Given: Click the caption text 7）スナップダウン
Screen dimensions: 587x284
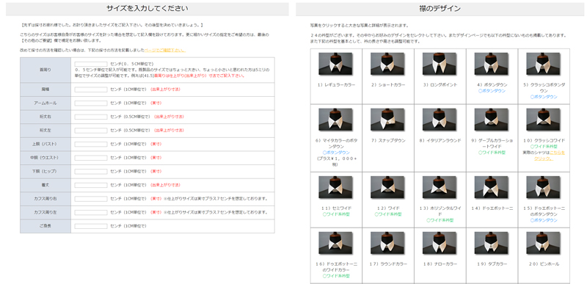Looking at the screenshot, I should tap(387, 141).
